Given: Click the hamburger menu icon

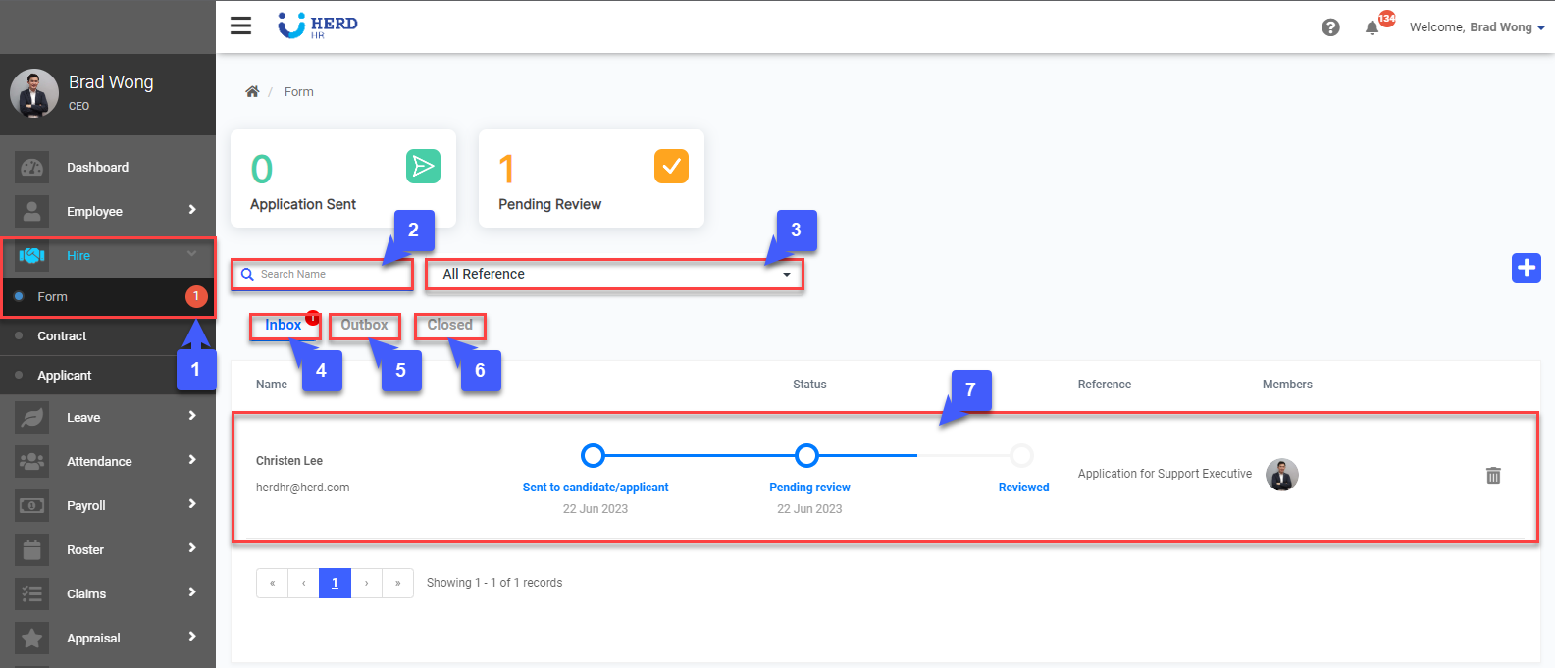Looking at the screenshot, I should pos(240,26).
